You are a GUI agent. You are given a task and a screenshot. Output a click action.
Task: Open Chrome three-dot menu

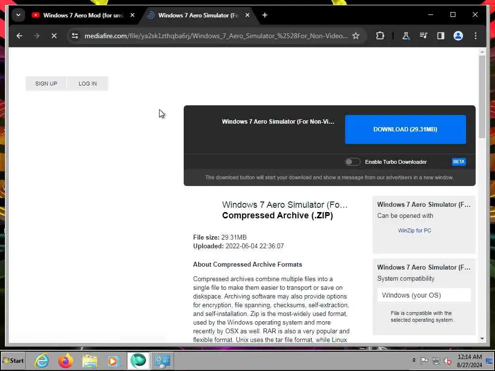tap(476, 36)
